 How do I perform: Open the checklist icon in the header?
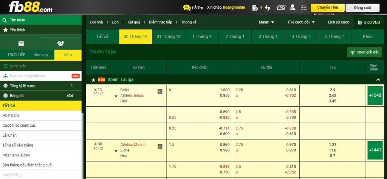[304, 8]
